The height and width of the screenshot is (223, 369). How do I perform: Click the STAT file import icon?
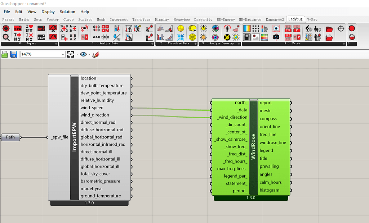point(41,37)
